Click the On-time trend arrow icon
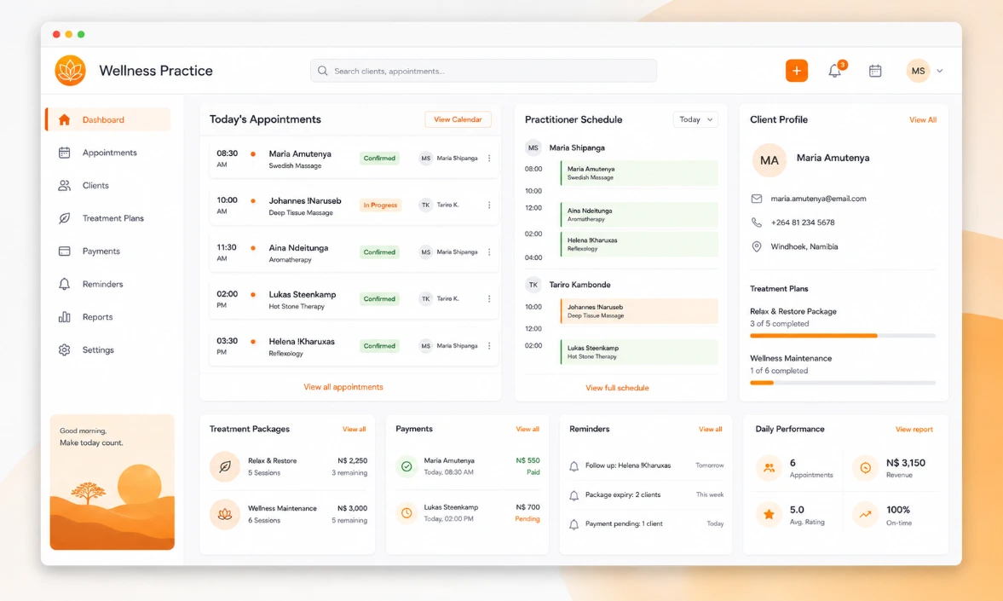The image size is (1003, 601). pos(865,515)
